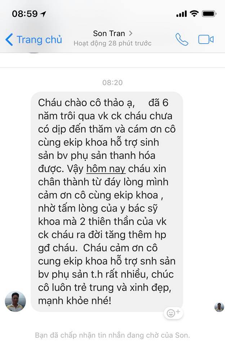The height and width of the screenshot is (346, 225).
Task: Tap the 08:20 message timestamp
Action: pyautogui.click(x=112, y=83)
